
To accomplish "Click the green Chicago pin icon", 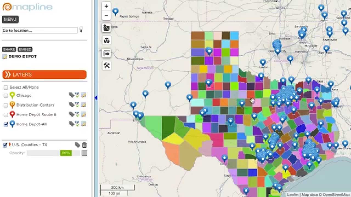I will (x=12, y=95).
